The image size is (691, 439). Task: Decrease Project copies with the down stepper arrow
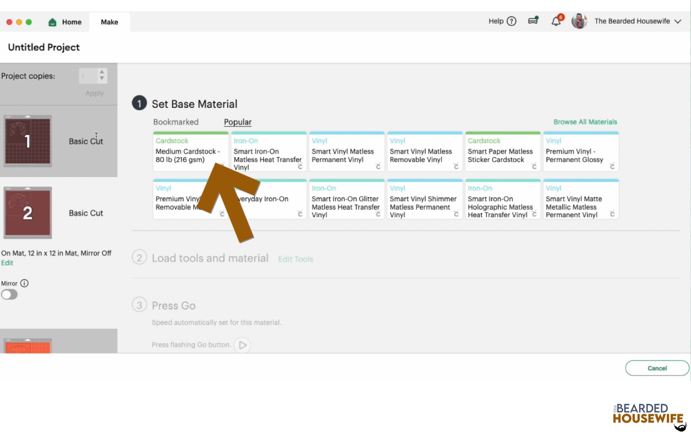point(101,79)
